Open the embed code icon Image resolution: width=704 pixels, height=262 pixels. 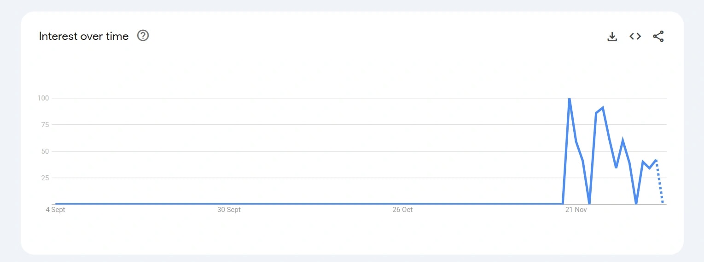[635, 37]
